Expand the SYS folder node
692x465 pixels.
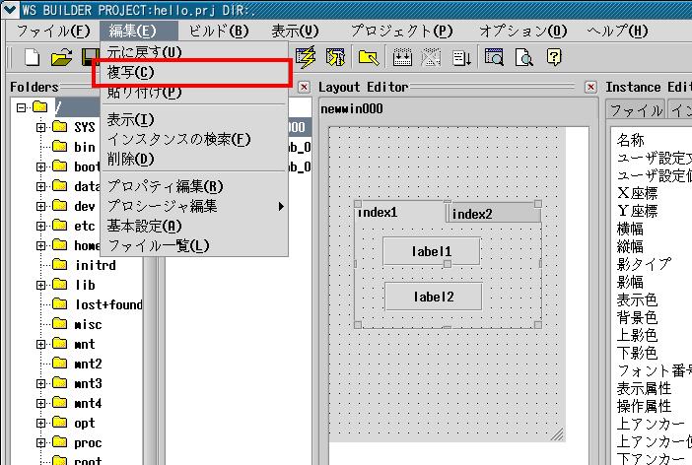pos(41,127)
